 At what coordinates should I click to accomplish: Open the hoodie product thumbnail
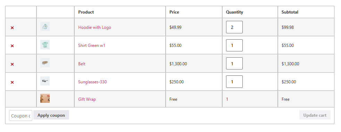[x=45, y=26]
